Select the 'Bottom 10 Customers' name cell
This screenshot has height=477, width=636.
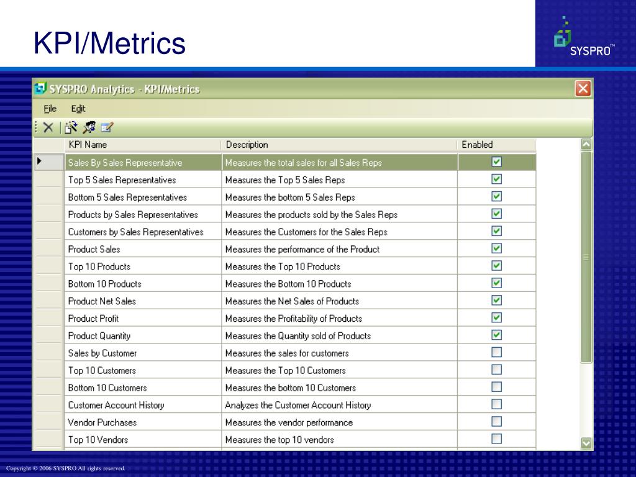pos(143,388)
